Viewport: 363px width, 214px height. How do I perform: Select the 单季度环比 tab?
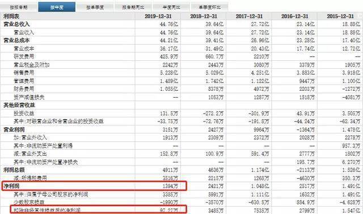click(209, 7)
